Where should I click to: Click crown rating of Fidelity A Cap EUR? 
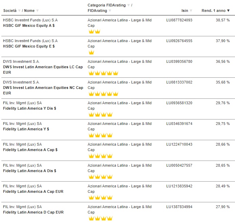tap(100, 198)
